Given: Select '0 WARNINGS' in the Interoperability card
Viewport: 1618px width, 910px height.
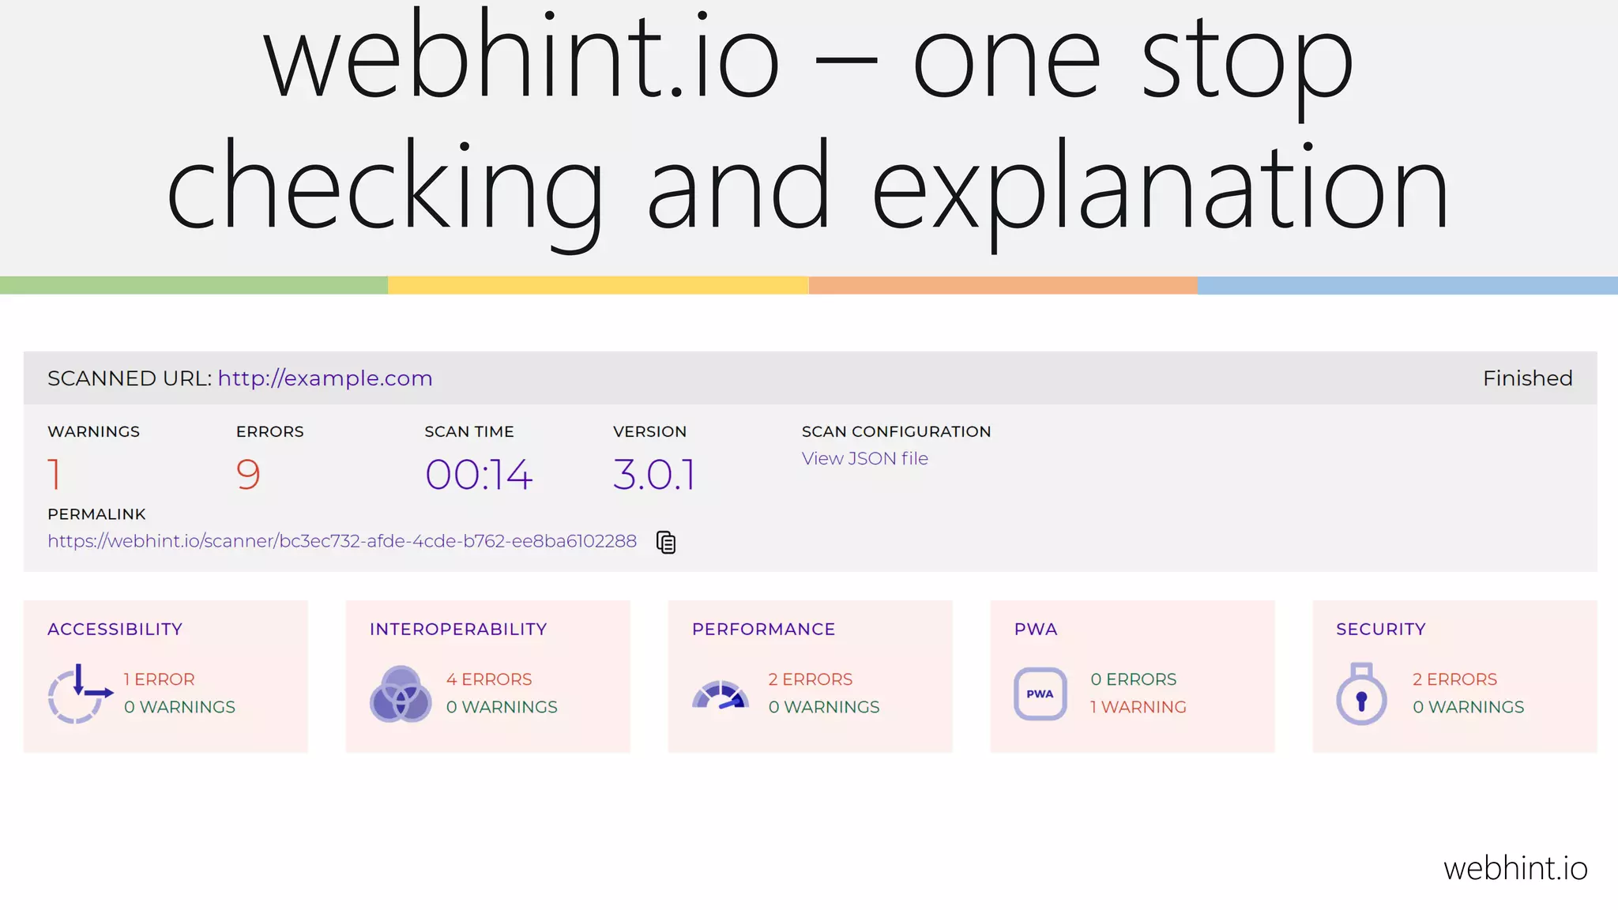Looking at the screenshot, I should (x=502, y=707).
